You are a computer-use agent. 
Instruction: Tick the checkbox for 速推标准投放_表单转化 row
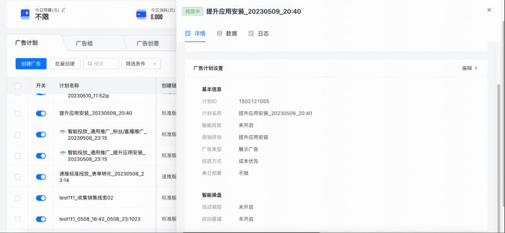(18, 177)
